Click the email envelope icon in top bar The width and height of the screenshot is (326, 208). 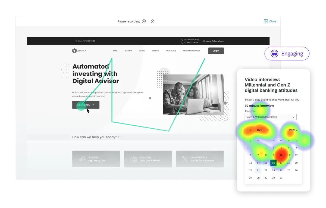(204, 41)
